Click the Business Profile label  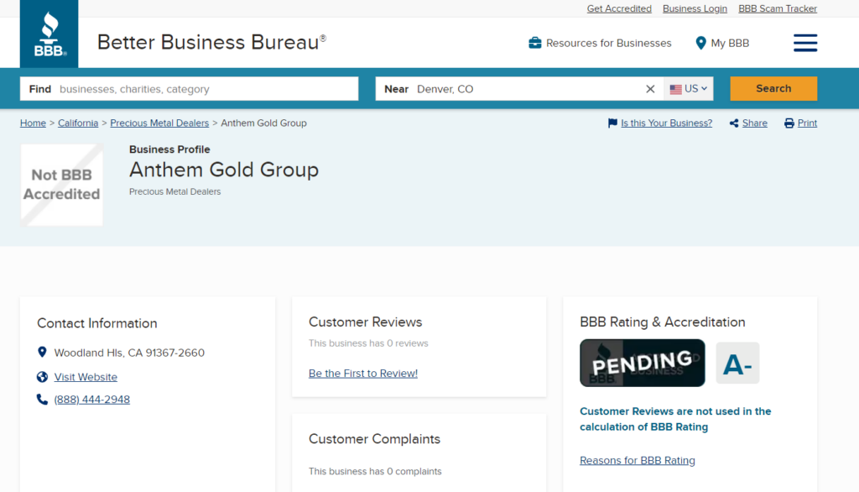click(169, 149)
